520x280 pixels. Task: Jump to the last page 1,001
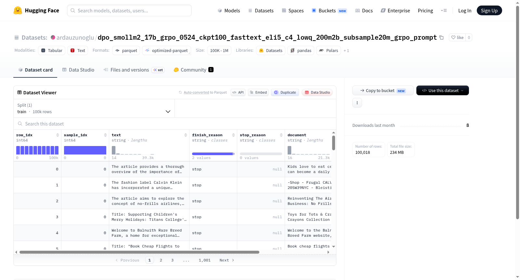pyautogui.click(x=205, y=260)
